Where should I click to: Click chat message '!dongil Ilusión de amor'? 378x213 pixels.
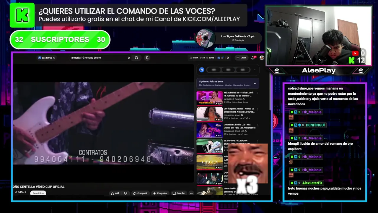coord(320,146)
